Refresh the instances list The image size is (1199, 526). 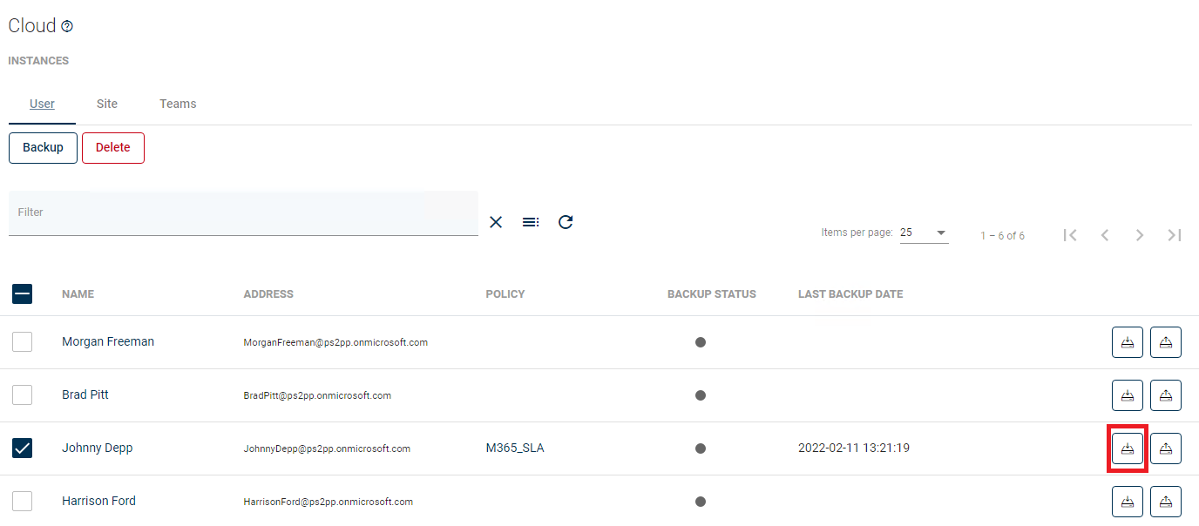point(566,222)
